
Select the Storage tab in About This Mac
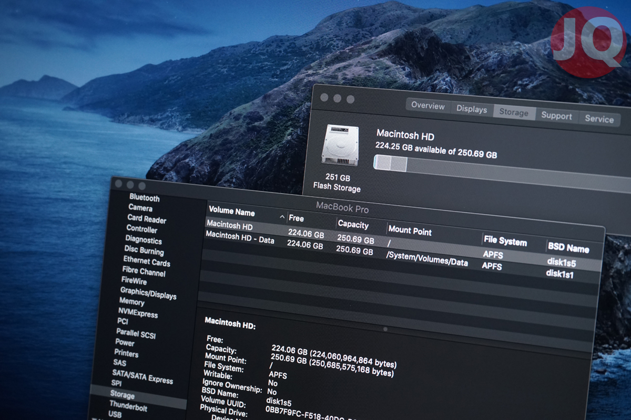tap(514, 112)
